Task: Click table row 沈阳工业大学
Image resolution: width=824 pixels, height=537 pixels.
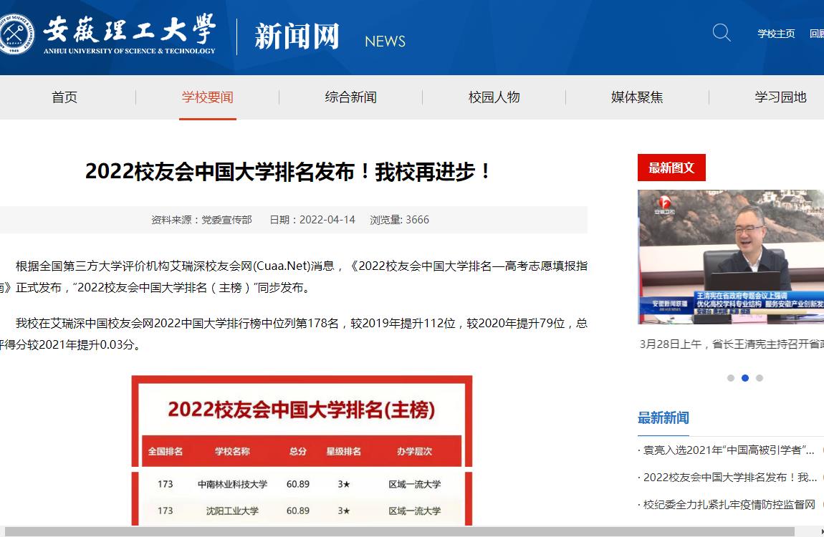Action: [302, 511]
